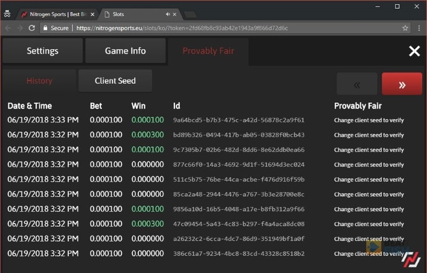The image size is (427, 273).
Task: Click the Nitrogen logo in the corner
Action: 411,260
